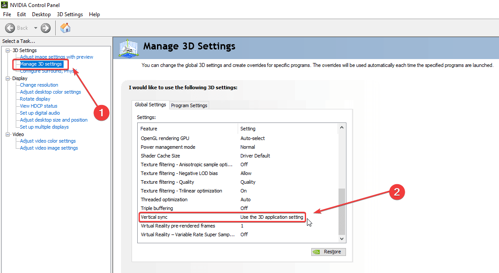Screen dimensions: 499x273
Task: Click the Auto-select value for OpenGL GPU
Action: pos(253,138)
